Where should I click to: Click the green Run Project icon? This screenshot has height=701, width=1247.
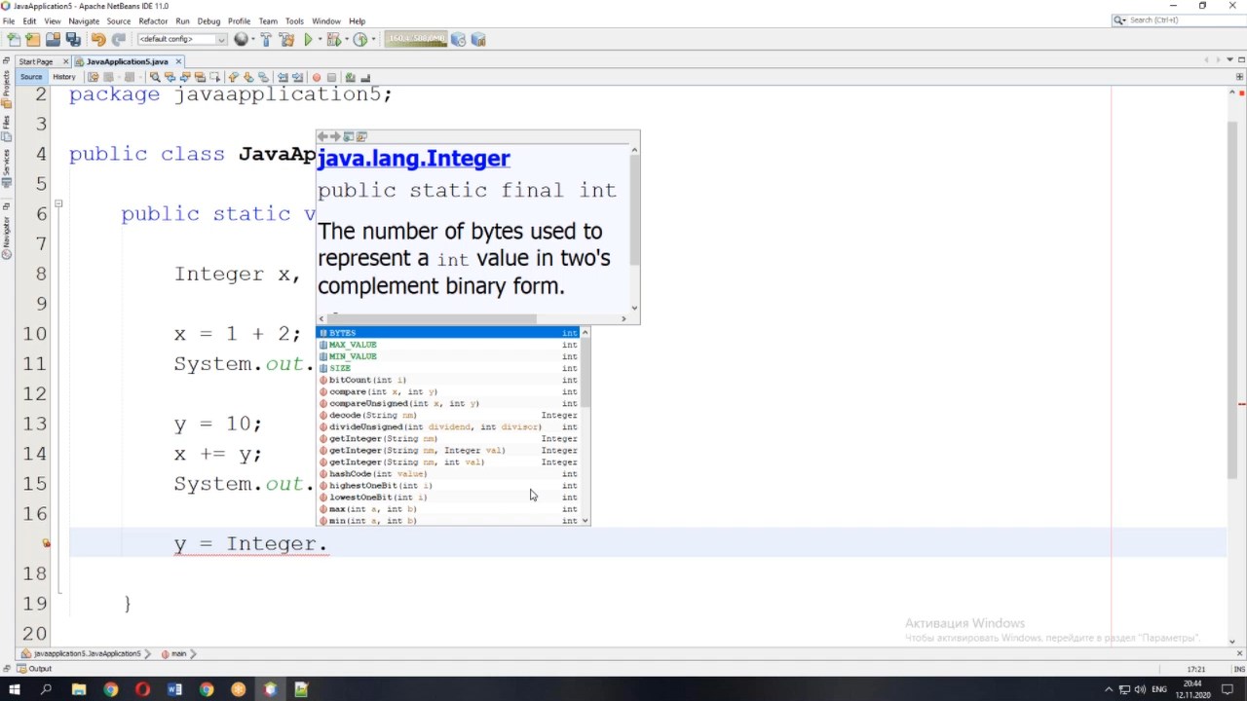(x=308, y=40)
